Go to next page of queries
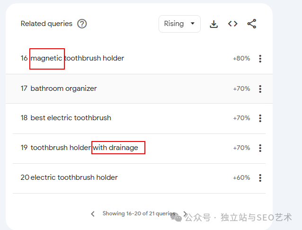The height and width of the screenshot is (230, 302). (185, 214)
